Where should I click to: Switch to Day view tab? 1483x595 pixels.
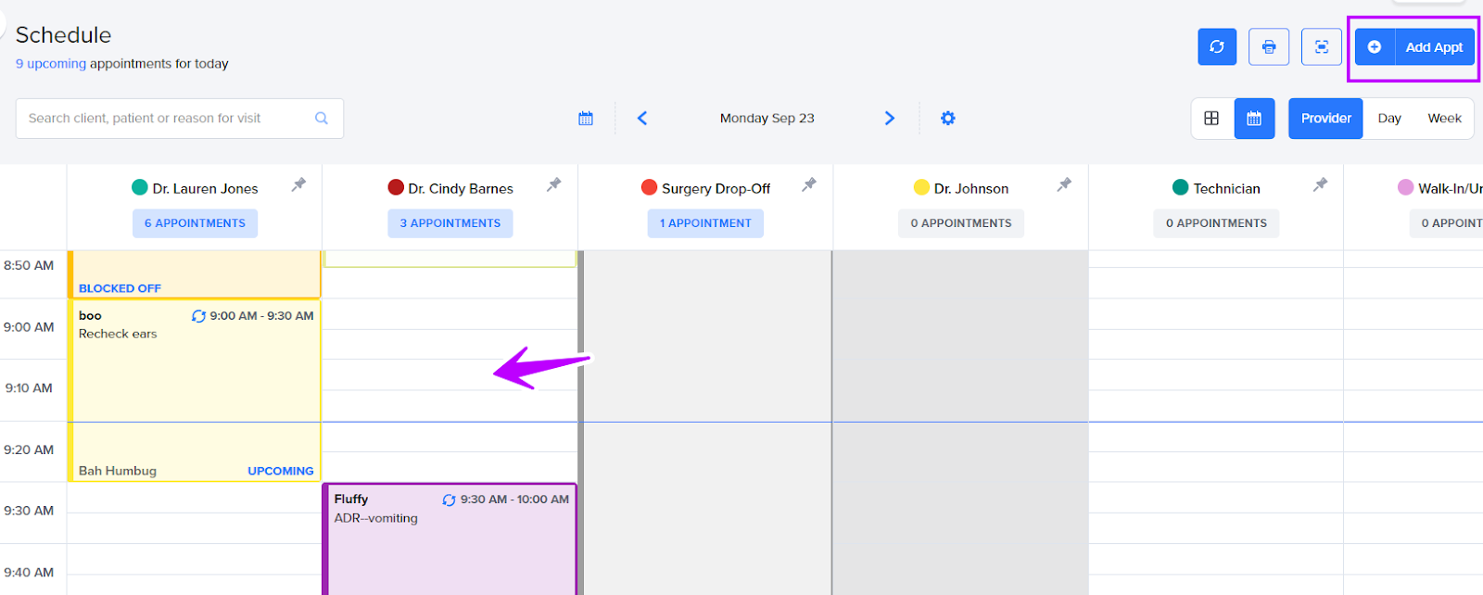pyautogui.click(x=1389, y=119)
